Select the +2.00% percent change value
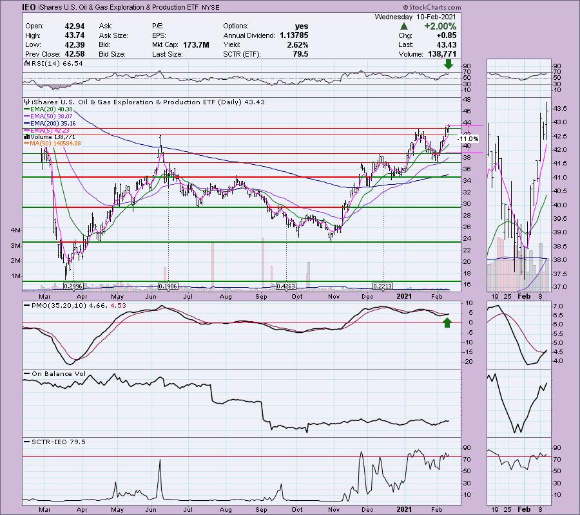This screenshot has width=580, height=515. pyautogui.click(x=440, y=26)
